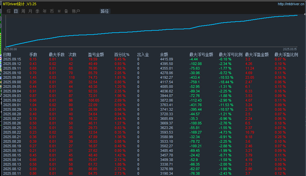Click chart end date 2025.09.15
Viewport: 306px width, 176px height.
tap(290, 49)
